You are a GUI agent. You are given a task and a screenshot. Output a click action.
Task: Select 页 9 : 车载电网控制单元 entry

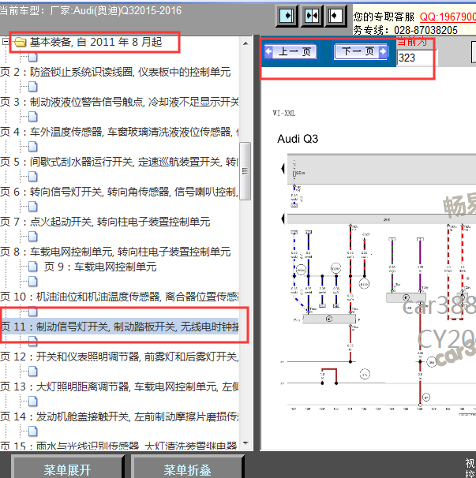[x=100, y=267]
